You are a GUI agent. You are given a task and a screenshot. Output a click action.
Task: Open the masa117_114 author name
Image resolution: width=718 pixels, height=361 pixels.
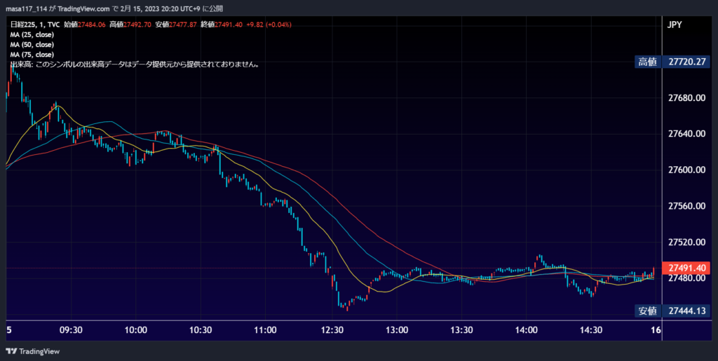pos(26,8)
